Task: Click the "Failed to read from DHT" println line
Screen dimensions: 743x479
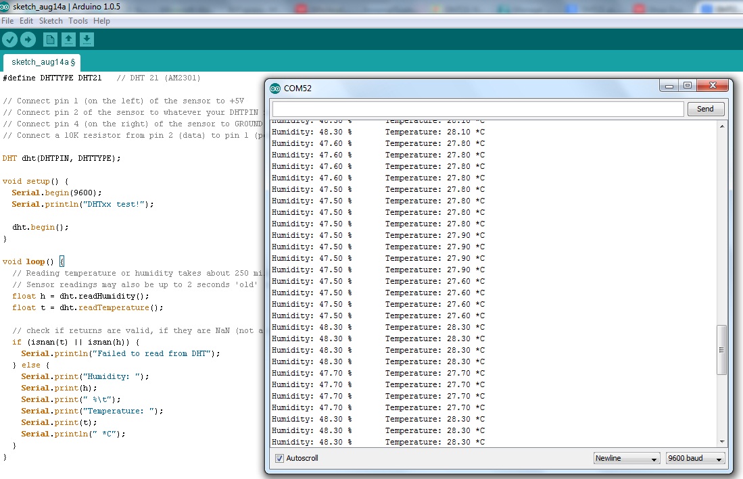Action: (x=121, y=353)
